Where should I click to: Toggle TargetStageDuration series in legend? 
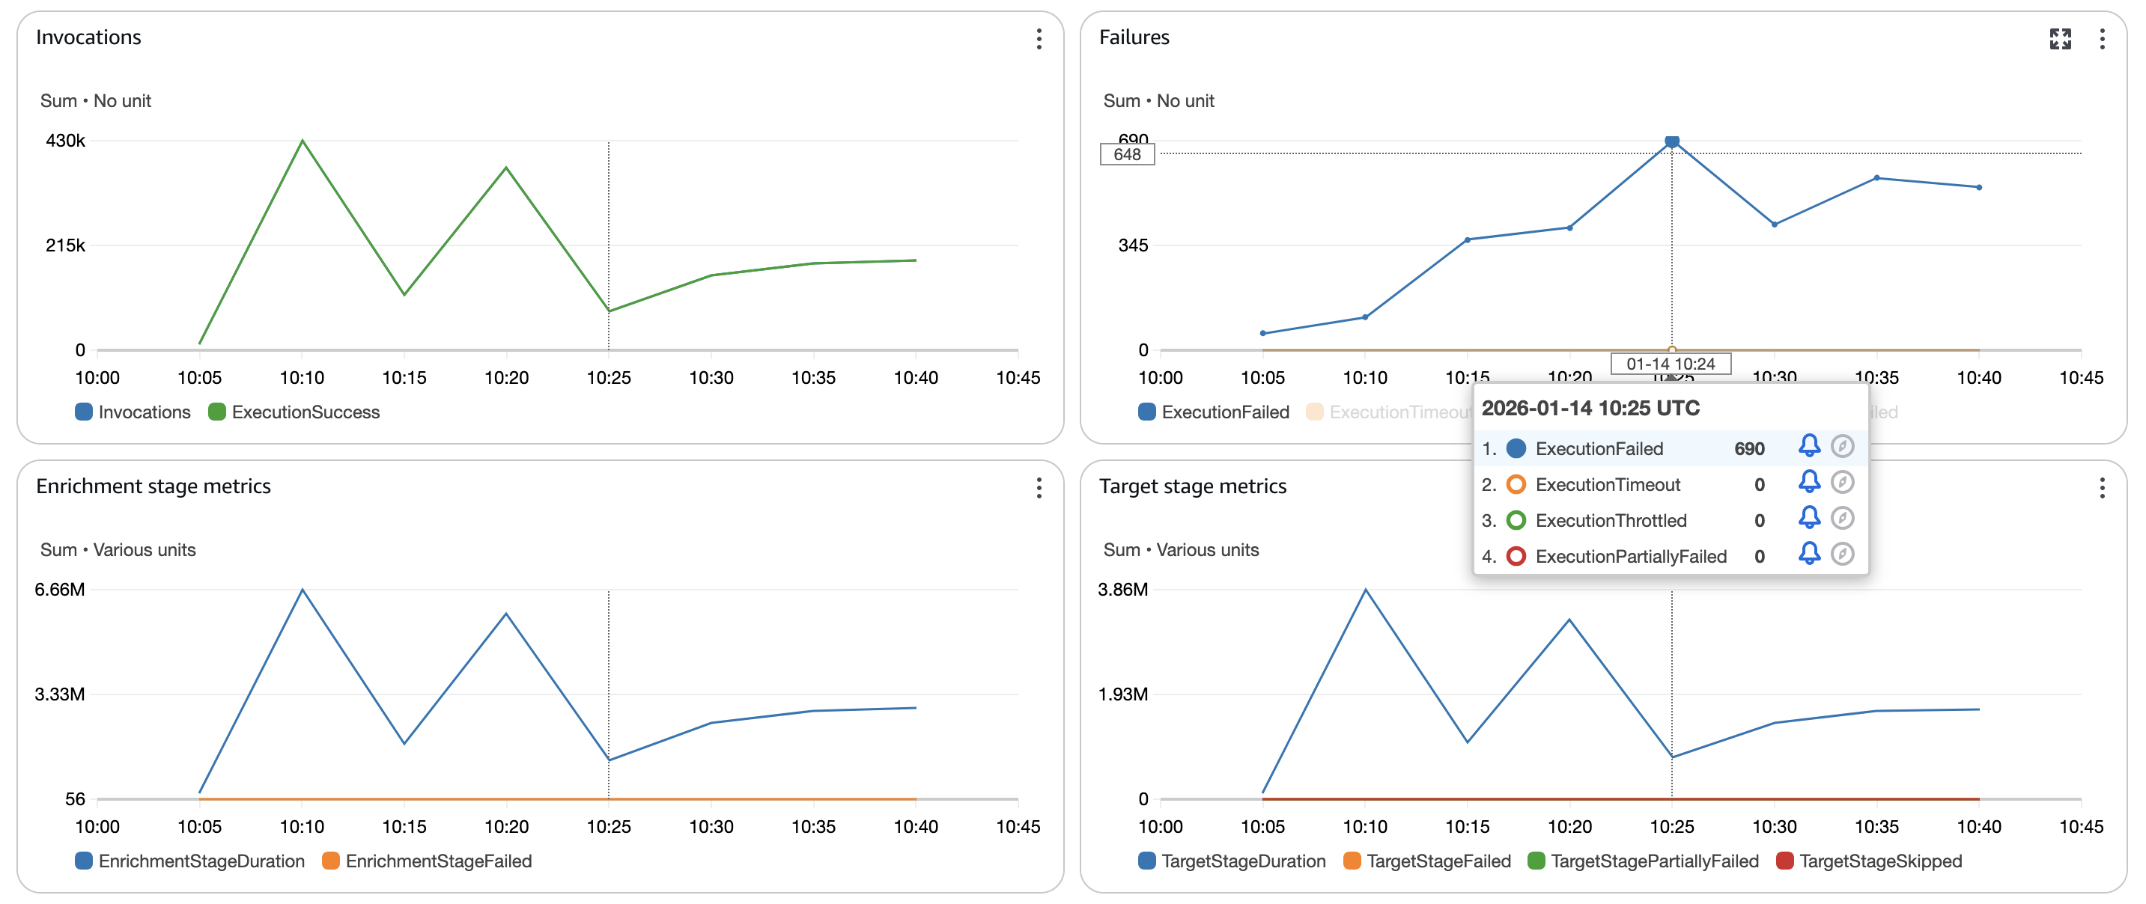coord(1232,861)
